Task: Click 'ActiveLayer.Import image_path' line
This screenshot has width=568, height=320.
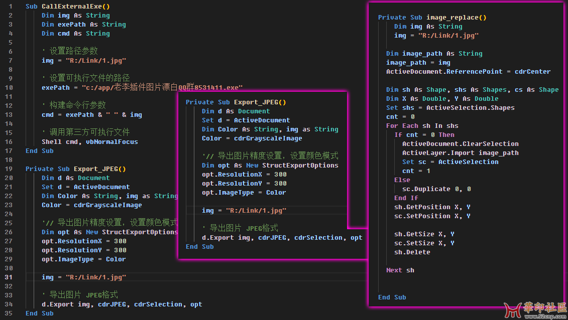Action: tap(461, 153)
